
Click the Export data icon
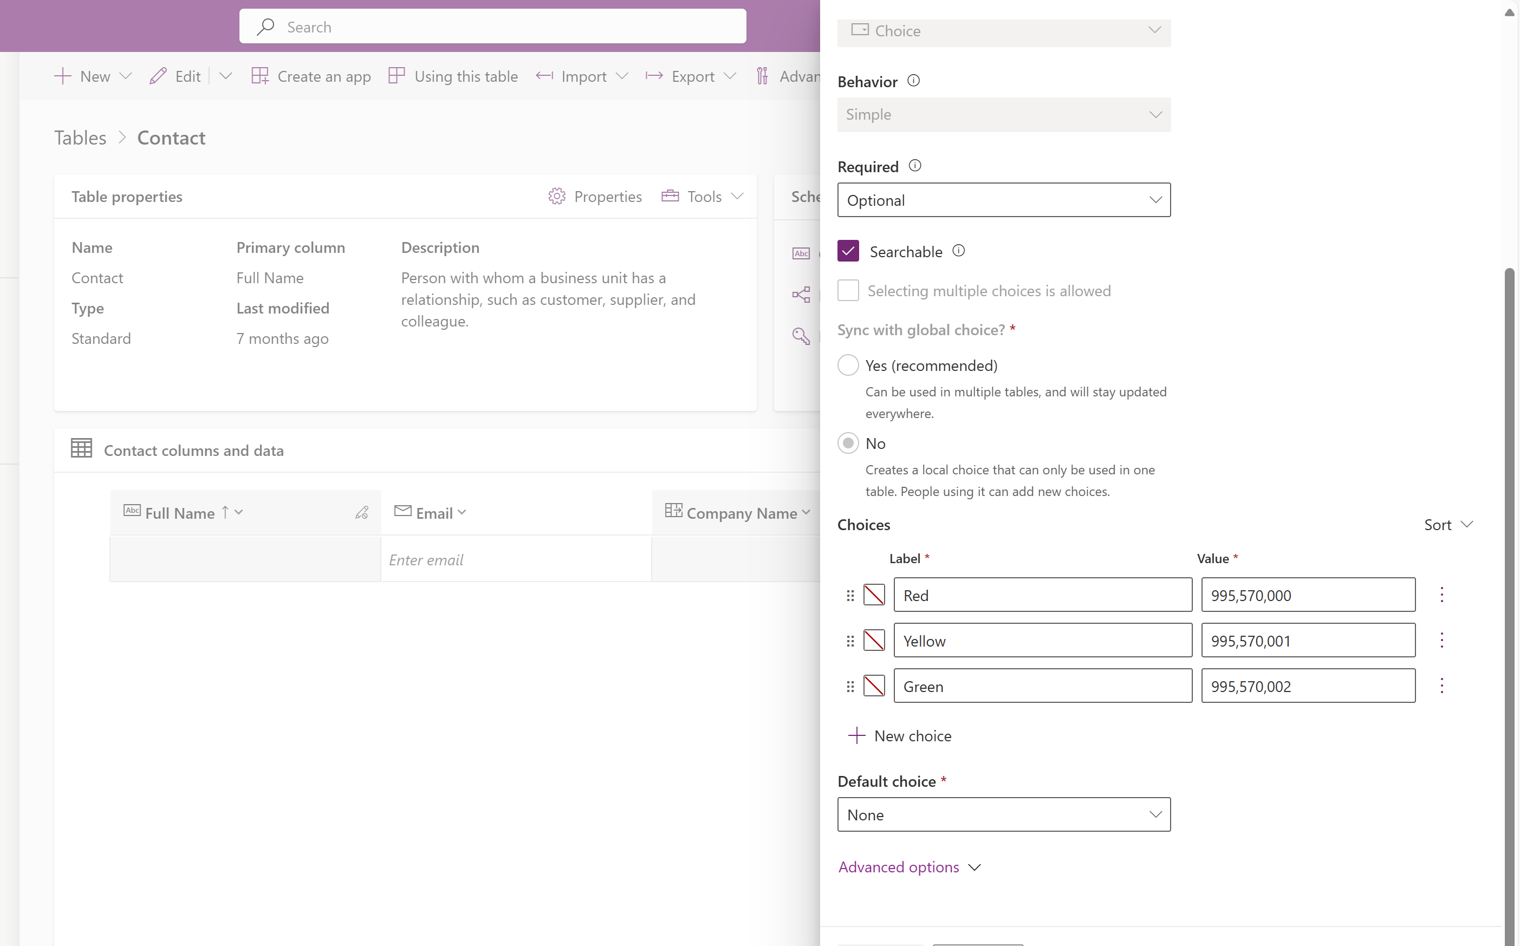point(655,76)
